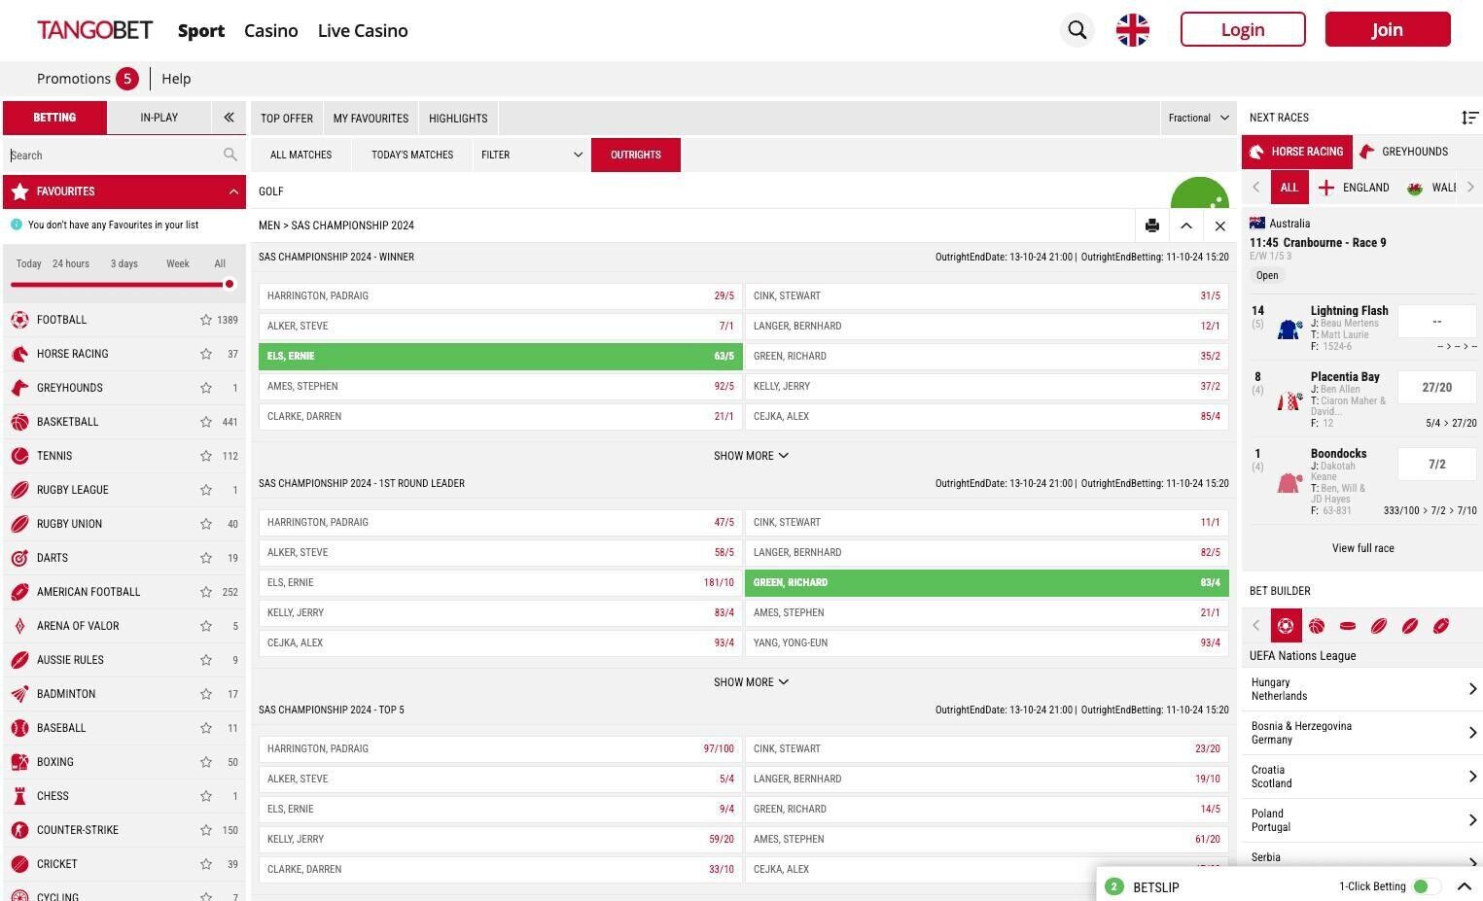Open the Help link
Screen dimensions: 1483x901
176,79
